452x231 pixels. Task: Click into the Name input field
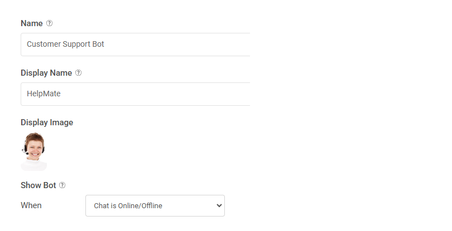(x=135, y=45)
